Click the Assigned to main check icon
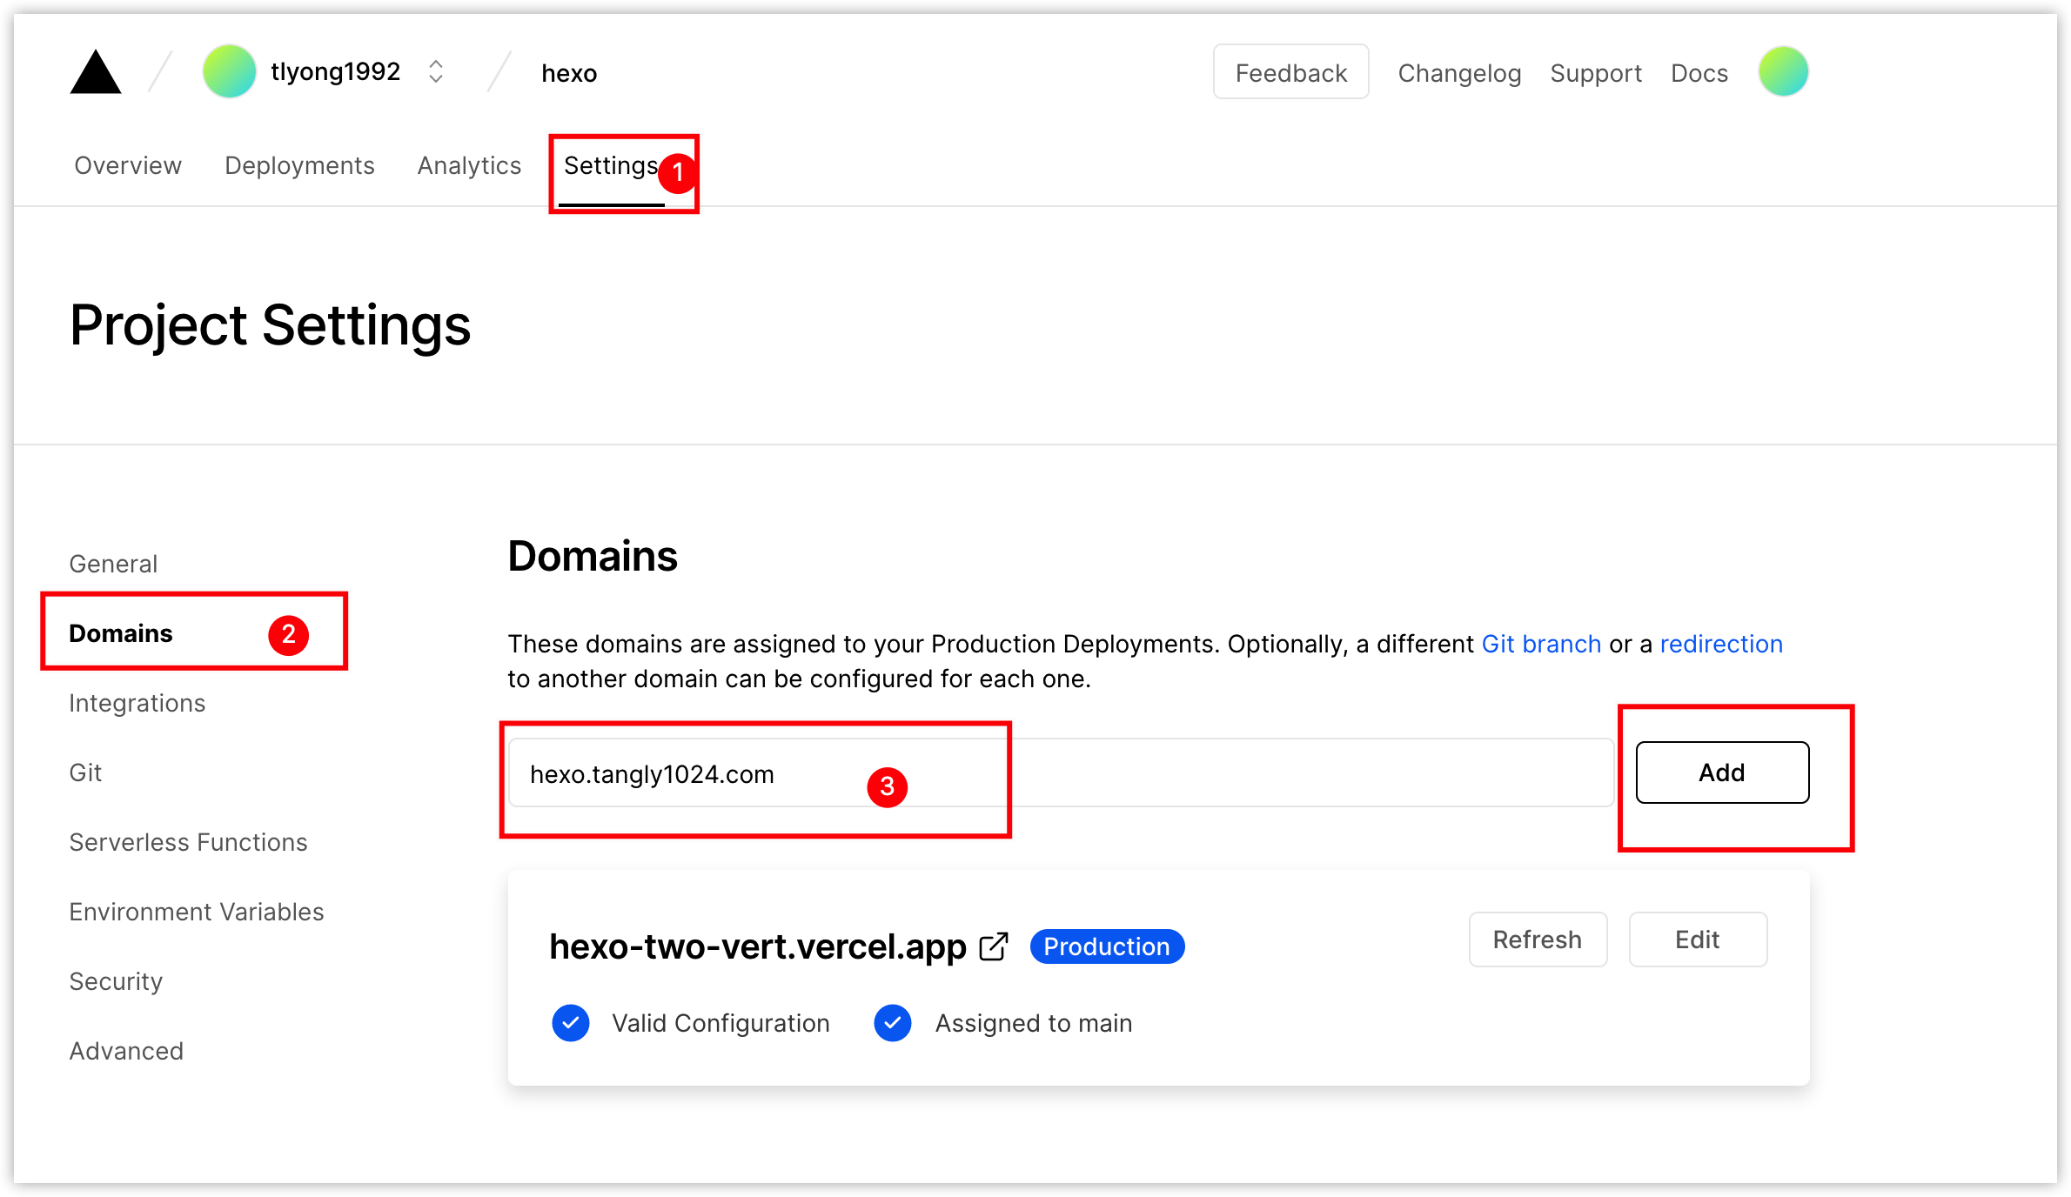 (x=893, y=1023)
